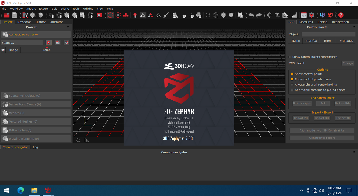Select the outlined wireframe triangles icon
The width and height of the screenshot is (358, 196).
[158, 15]
